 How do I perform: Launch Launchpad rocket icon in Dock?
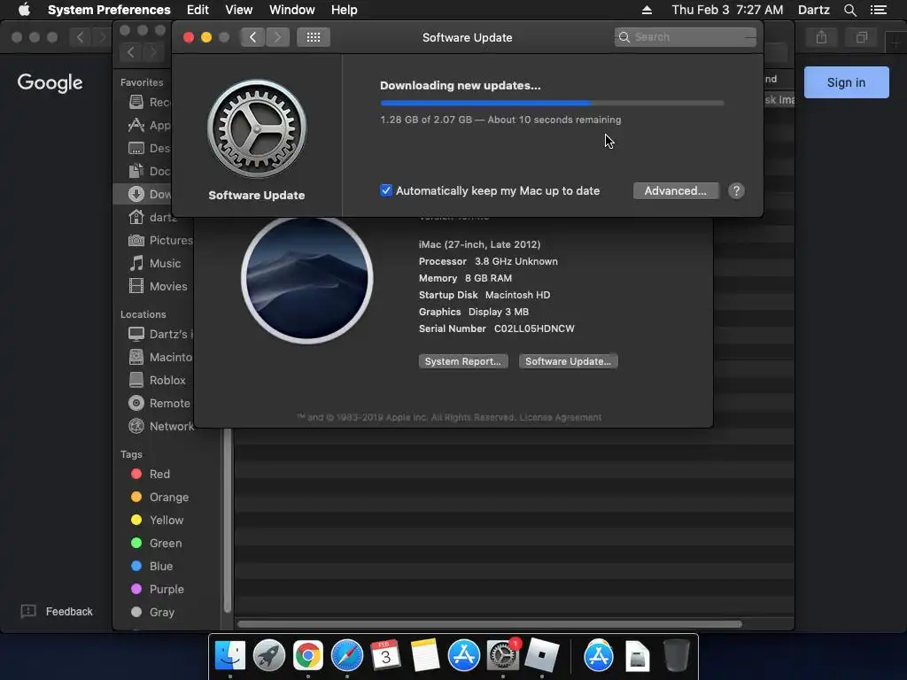(269, 656)
